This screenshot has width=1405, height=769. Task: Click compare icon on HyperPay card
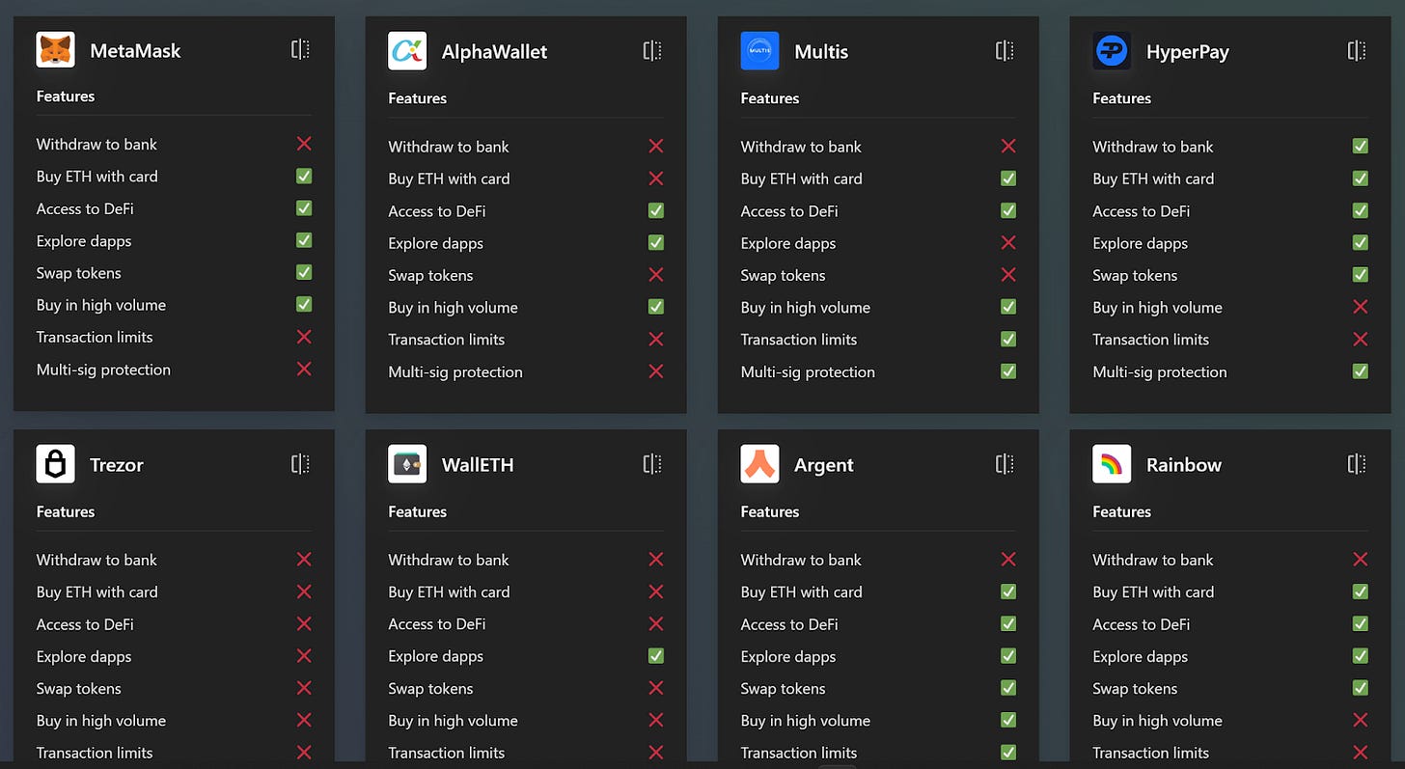(x=1358, y=51)
